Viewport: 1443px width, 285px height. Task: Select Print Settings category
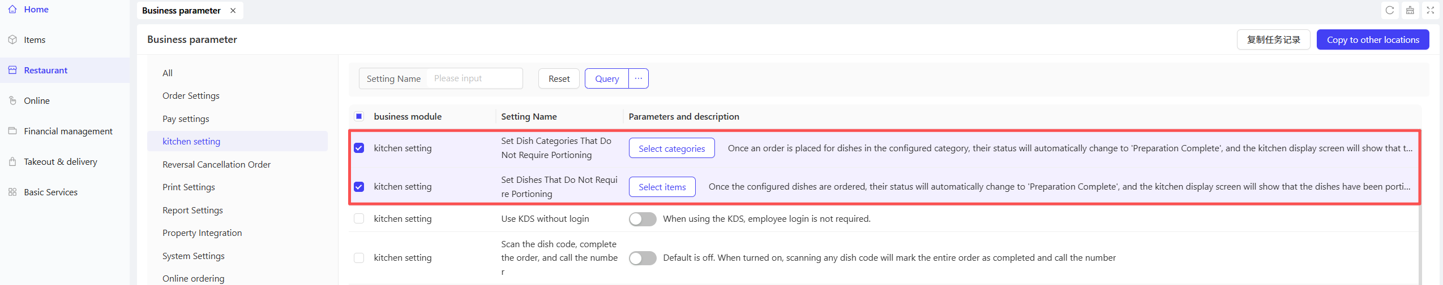coord(189,187)
